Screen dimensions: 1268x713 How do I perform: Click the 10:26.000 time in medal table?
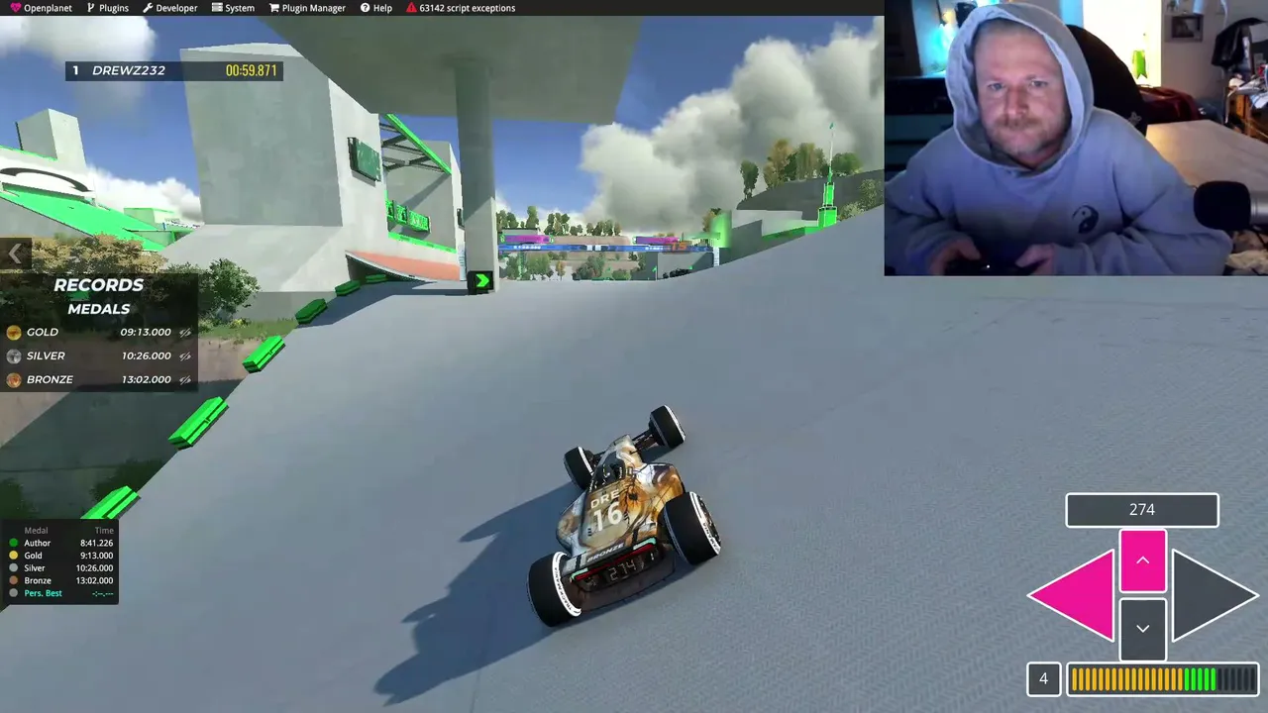[95, 568]
